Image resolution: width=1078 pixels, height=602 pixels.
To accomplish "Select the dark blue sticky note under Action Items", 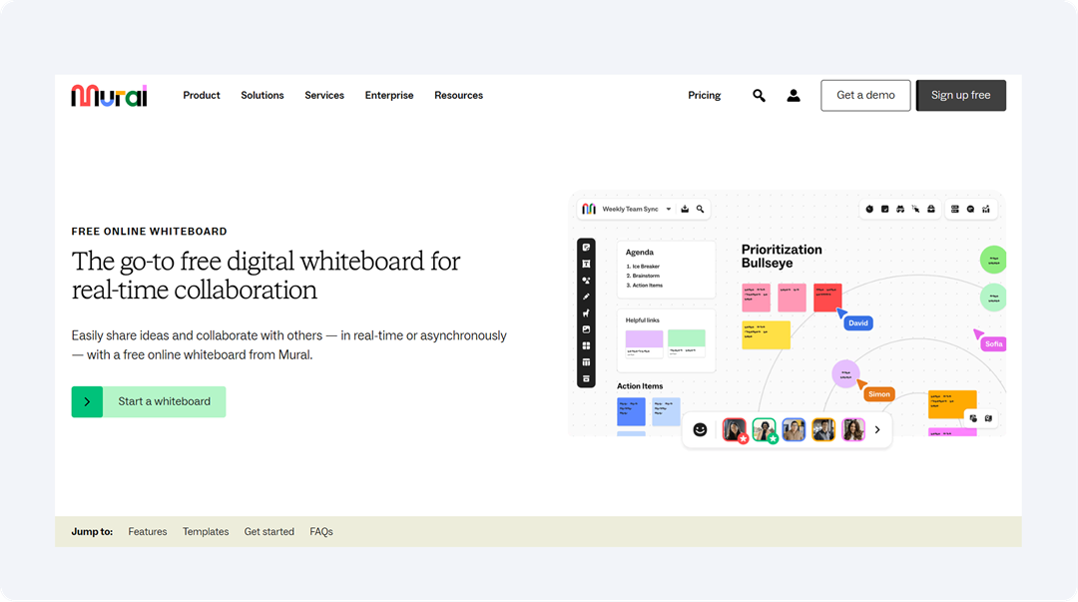I will coord(631,411).
